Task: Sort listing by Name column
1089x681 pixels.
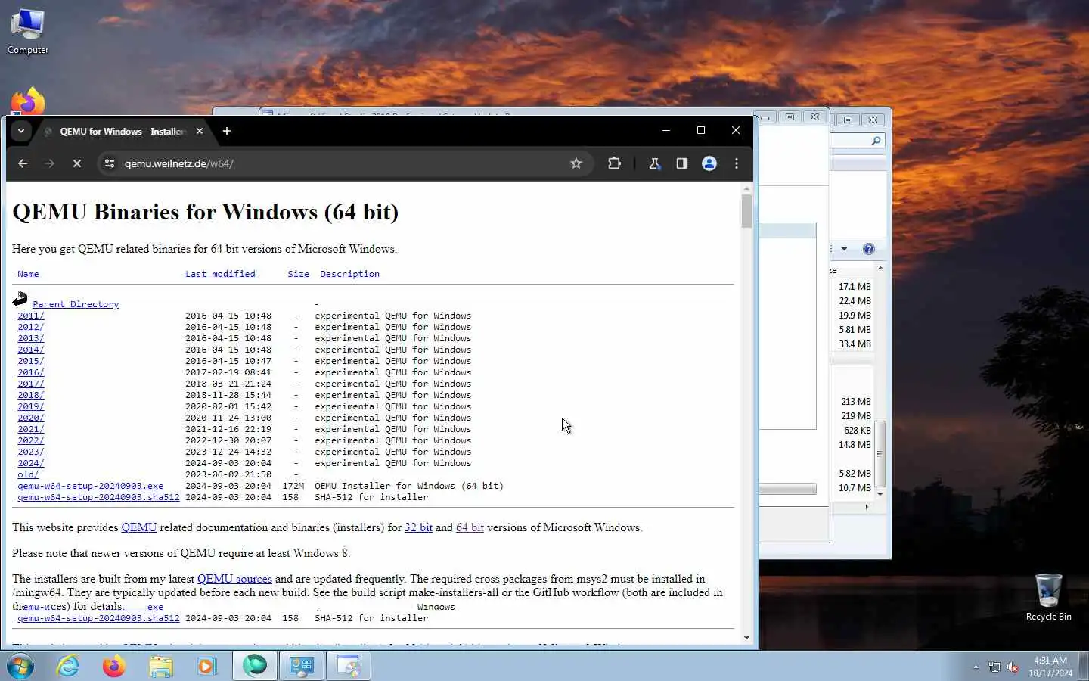Action: 28,274
